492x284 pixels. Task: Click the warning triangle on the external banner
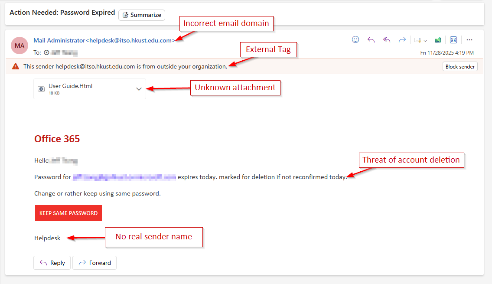pyautogui.click(x=16, y=66)
